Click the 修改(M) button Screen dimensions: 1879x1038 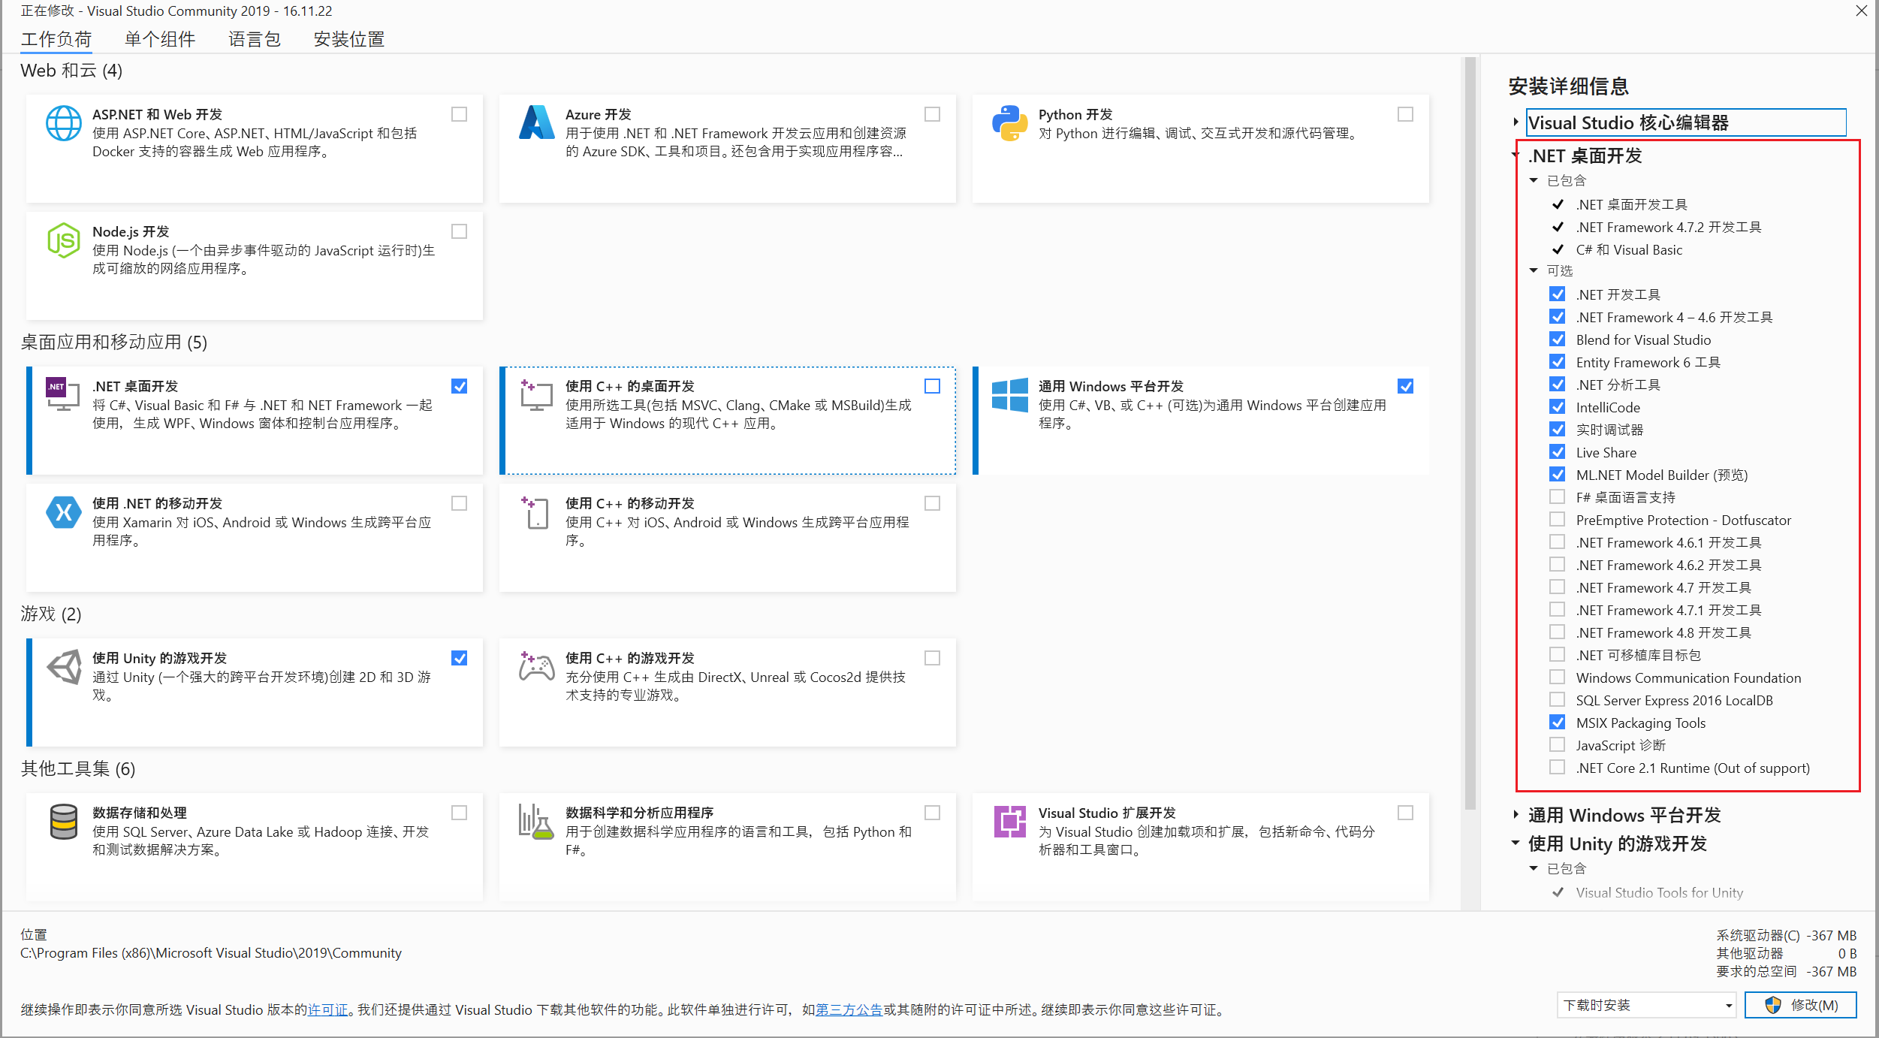(x=1800, y=1005)
